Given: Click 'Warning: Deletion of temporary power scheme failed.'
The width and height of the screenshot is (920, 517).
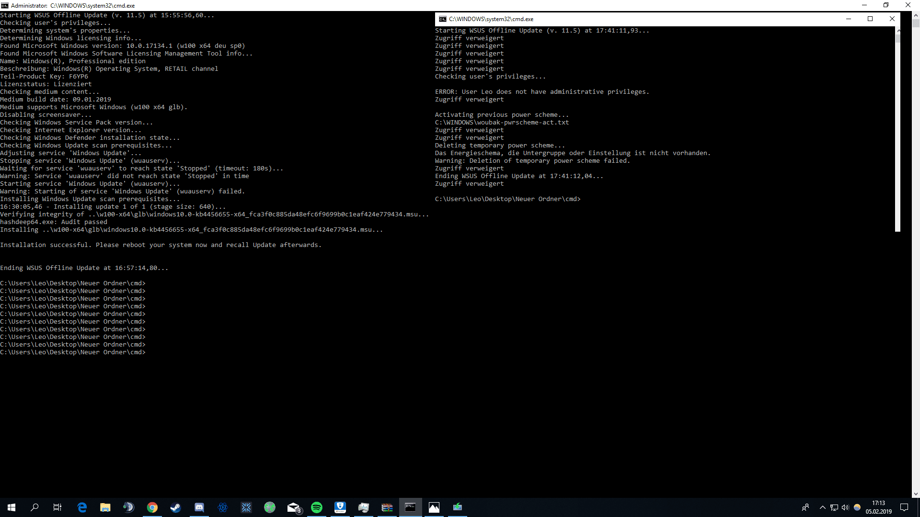Looking at the screenshot, I should tap(532, 161).
